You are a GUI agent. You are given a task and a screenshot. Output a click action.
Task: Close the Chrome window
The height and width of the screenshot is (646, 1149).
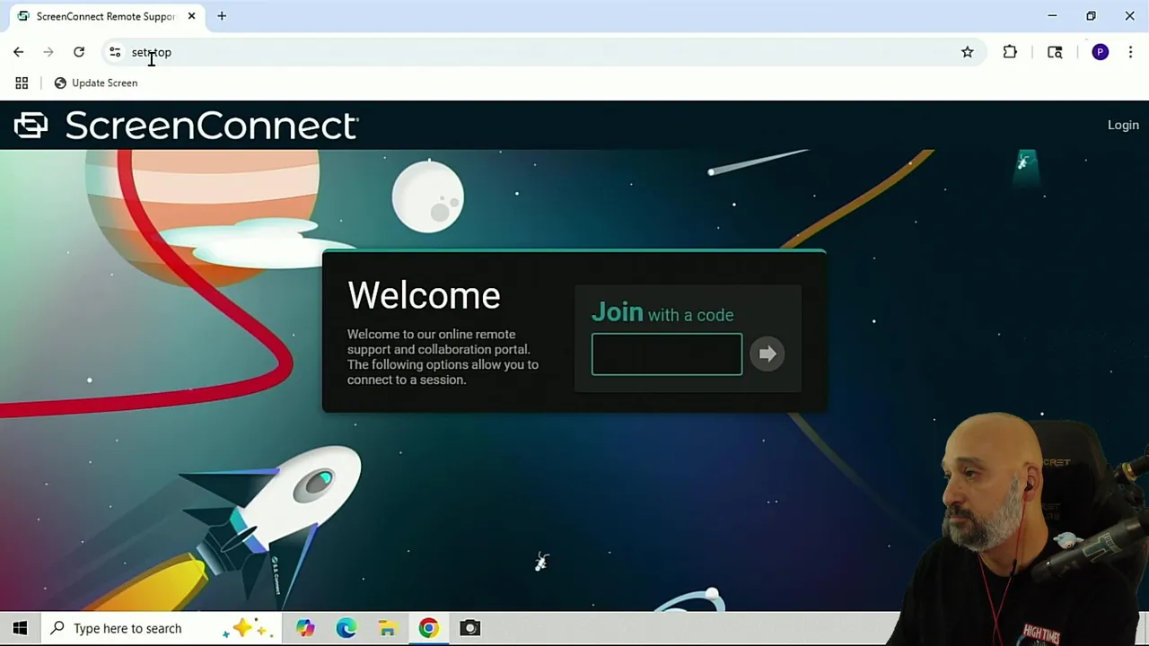click(1129, 16)
